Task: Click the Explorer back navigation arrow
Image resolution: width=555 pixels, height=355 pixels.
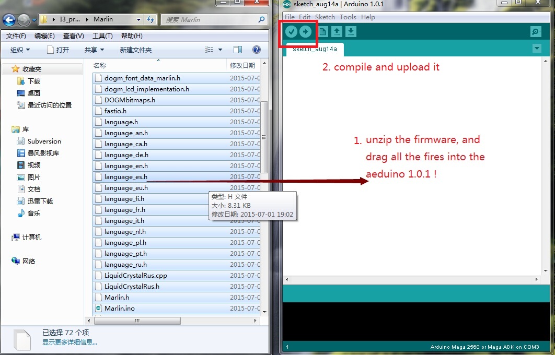Action: (9, 20)
